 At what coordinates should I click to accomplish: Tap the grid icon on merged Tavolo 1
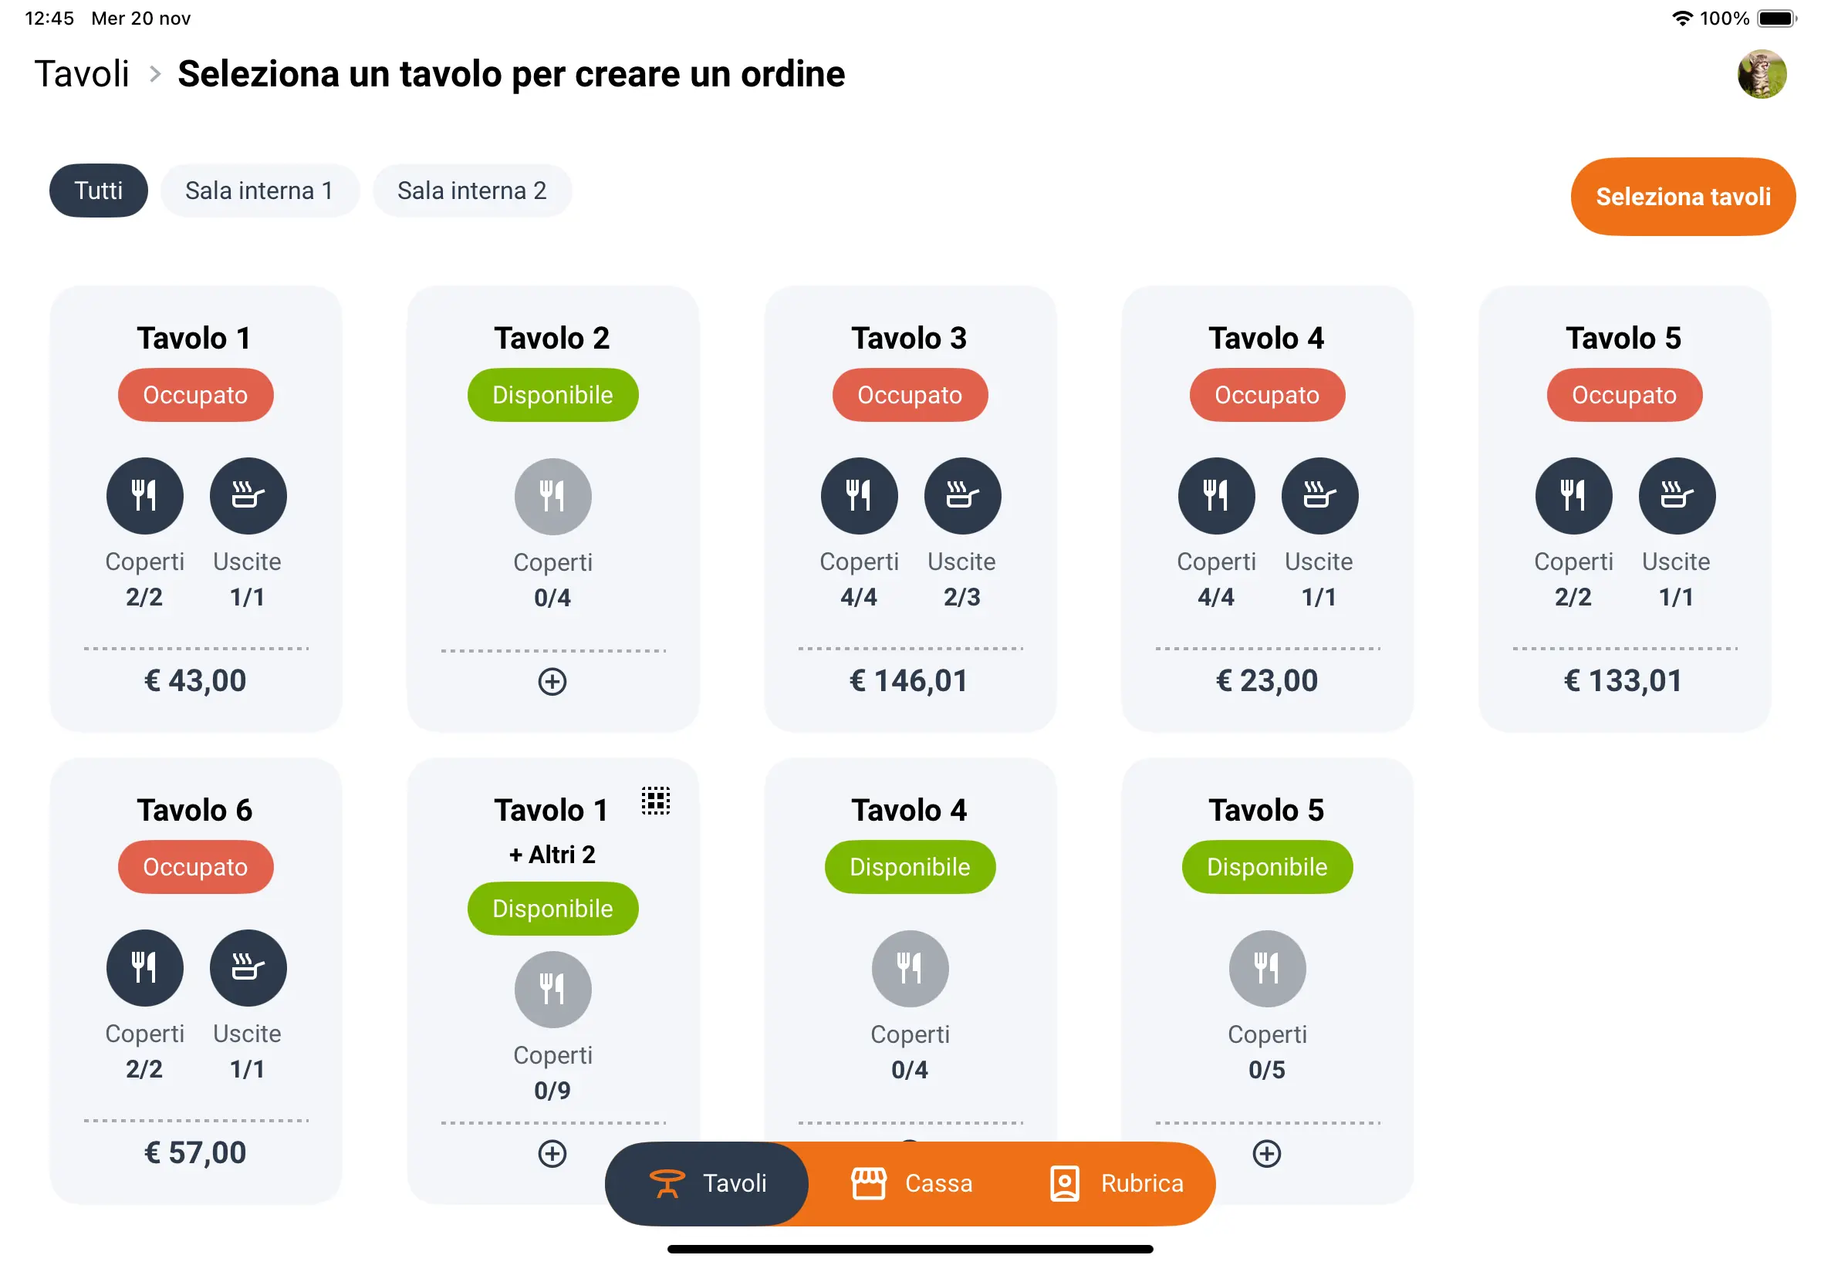[655, 801]
